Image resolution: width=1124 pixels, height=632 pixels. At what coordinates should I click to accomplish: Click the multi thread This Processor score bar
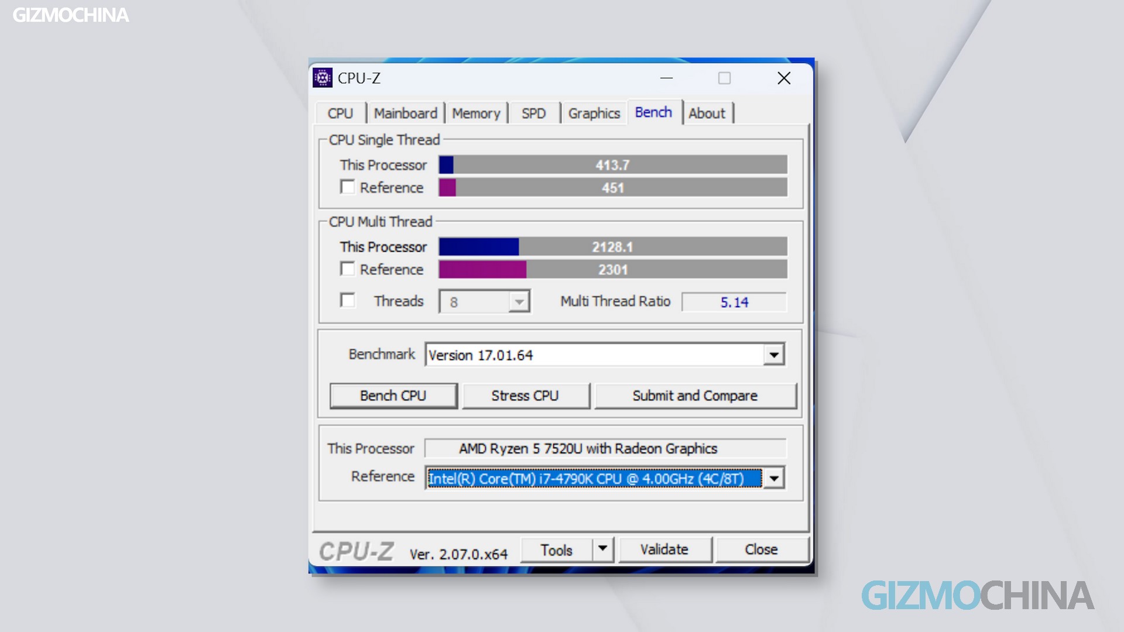(612, 246)
